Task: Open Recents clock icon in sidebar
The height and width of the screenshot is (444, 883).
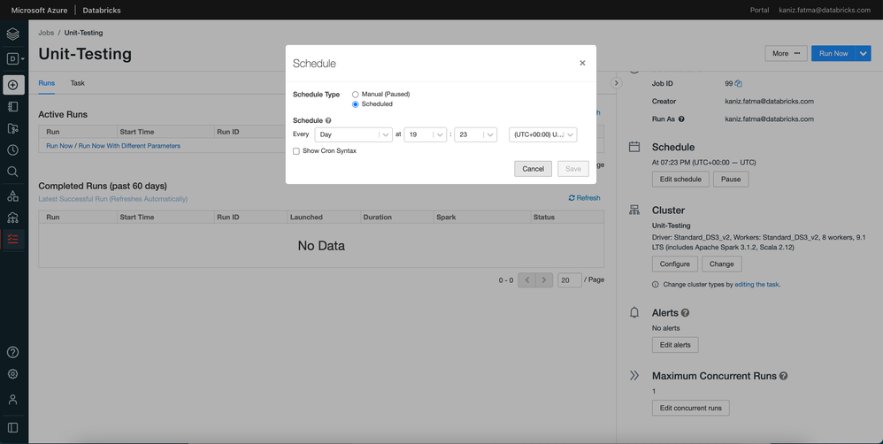Action: (13, 149)
